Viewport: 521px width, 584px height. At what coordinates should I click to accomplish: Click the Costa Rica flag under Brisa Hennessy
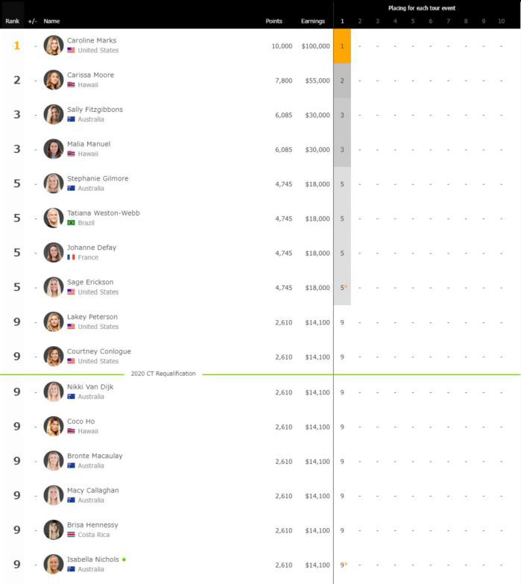(x=71, y=535)
